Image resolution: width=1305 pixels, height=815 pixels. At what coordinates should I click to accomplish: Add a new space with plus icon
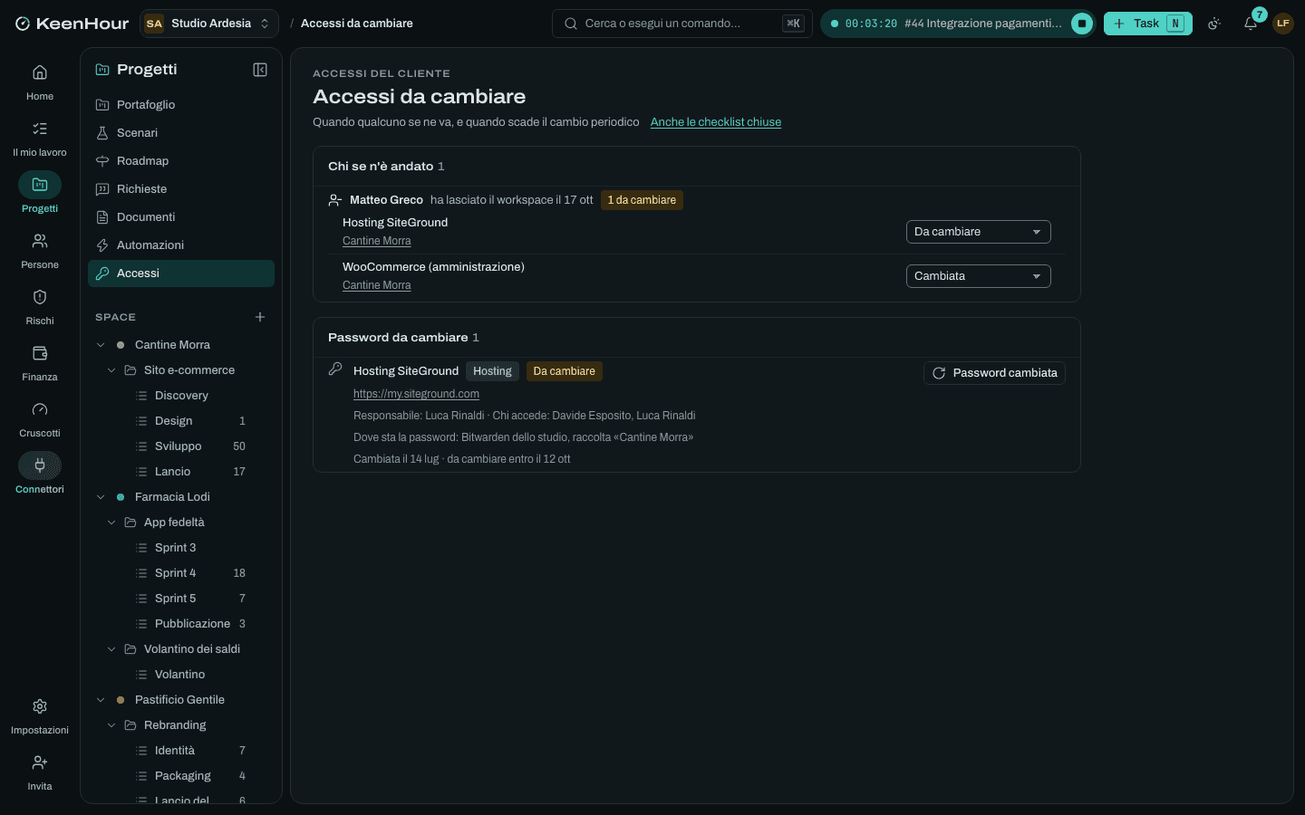pyautogui.click(x=260, y=317)
